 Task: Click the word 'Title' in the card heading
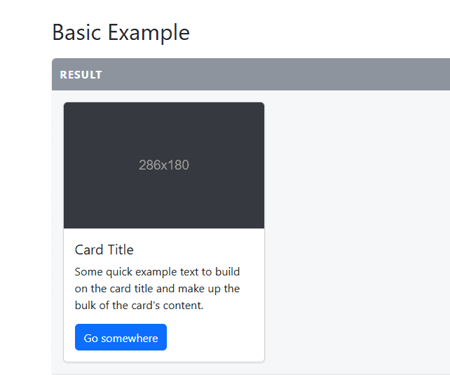click(x=121, y=250)
